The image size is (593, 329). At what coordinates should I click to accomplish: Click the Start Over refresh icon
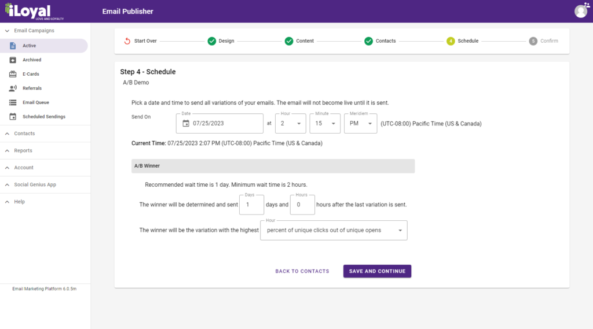coord(127,41)
